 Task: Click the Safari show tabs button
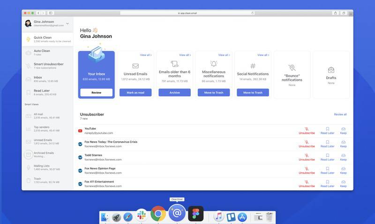point(344,13)
